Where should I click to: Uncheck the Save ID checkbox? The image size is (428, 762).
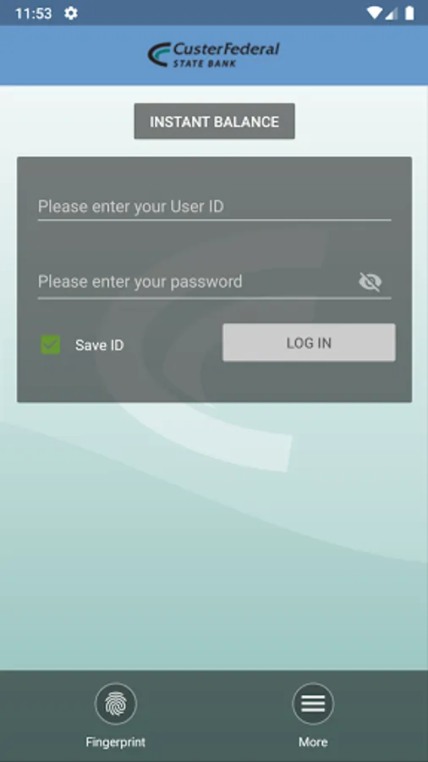[x=51, y=345]
